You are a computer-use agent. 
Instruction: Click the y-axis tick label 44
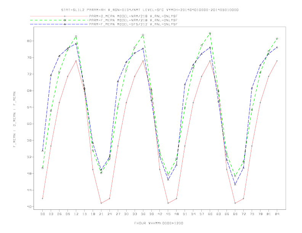29,190
